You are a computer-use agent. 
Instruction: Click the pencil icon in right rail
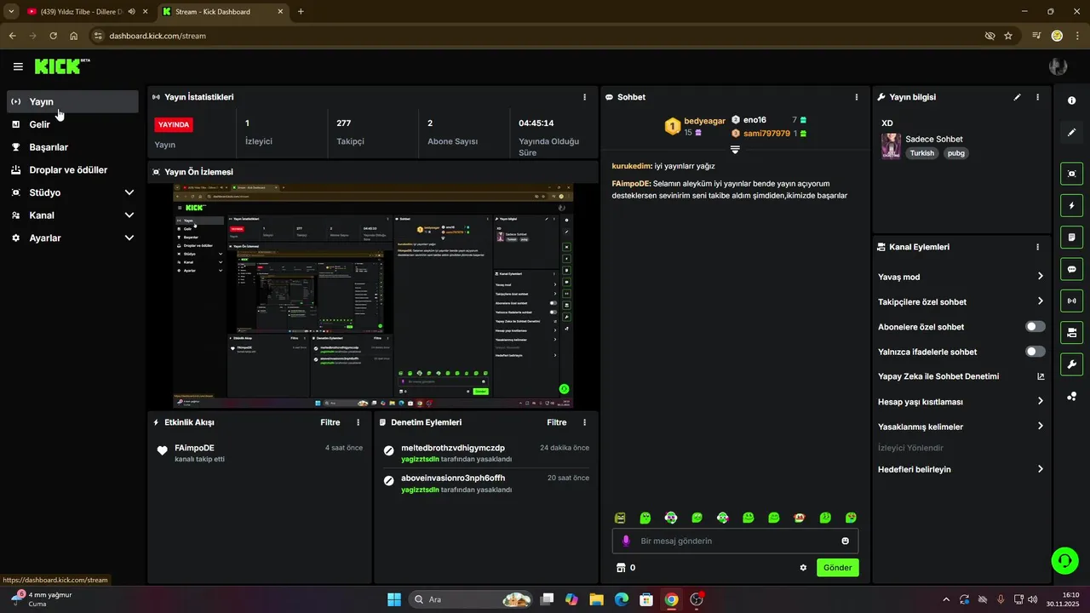tap(1071, 133)
